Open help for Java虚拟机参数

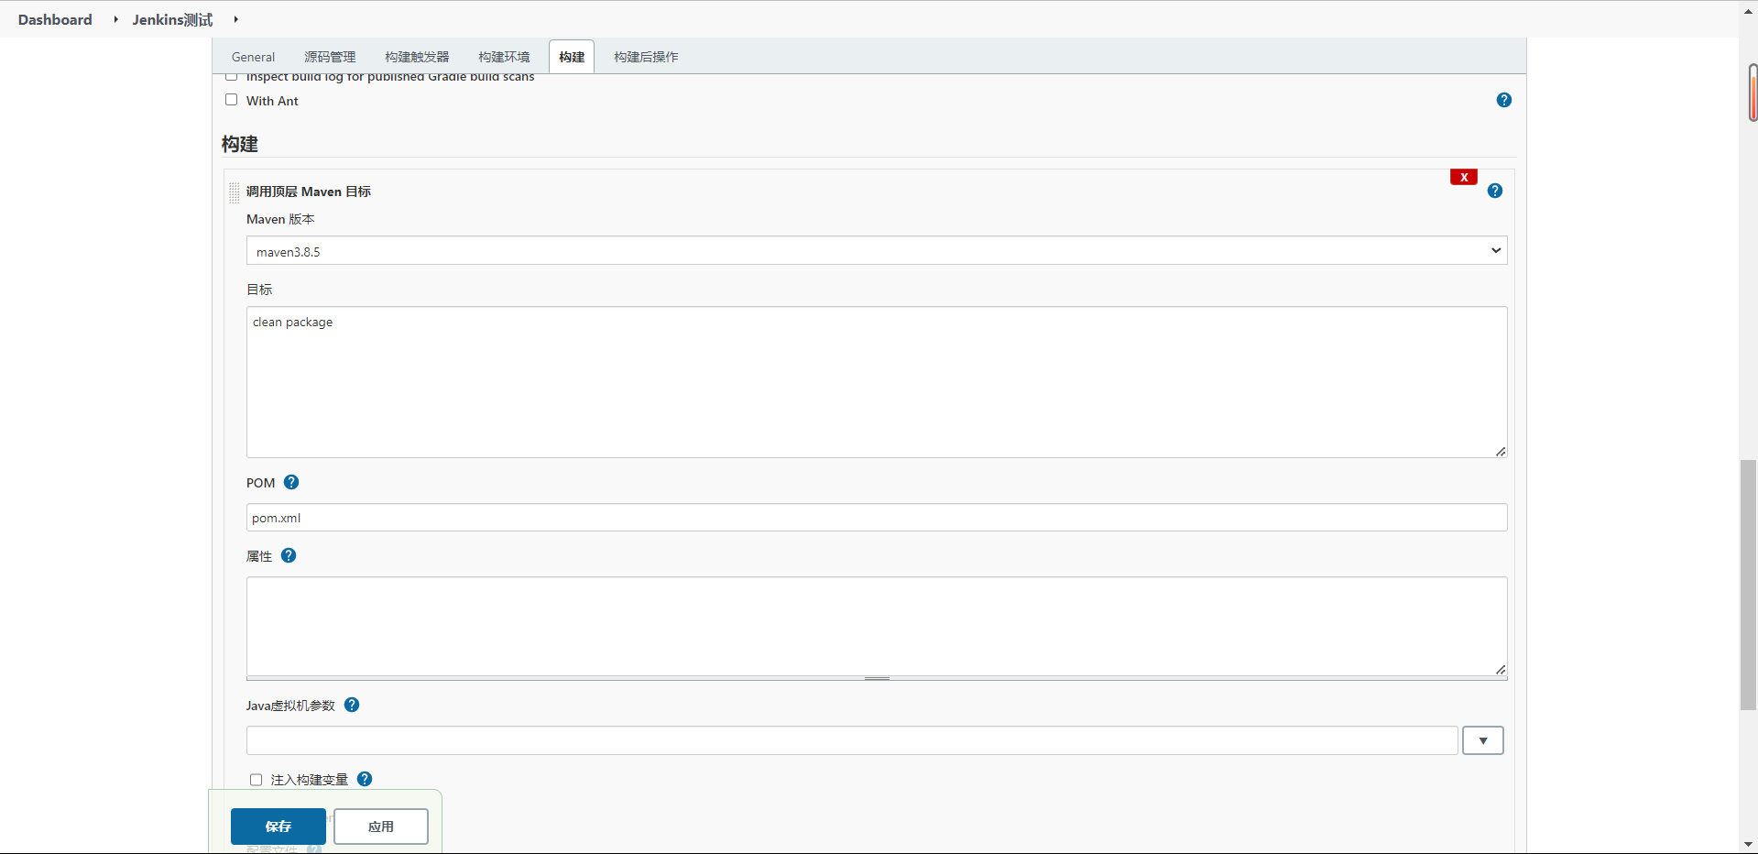point(352,705)
